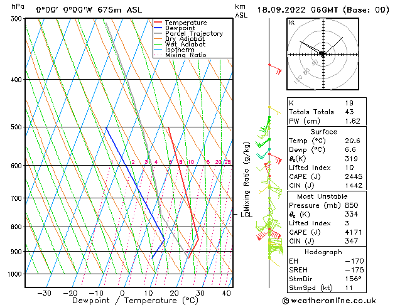The width and height of the screenshot is (395, 305).
Task: Click the blue Dewpoint line in the legend
Action: pos(158,28)
